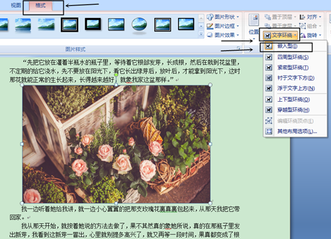Image resolution: width=331 pixels, height=239 pixels.
Task: Open the 位置 picture position button
Action: pyautogui.click(x=254, y=26)
